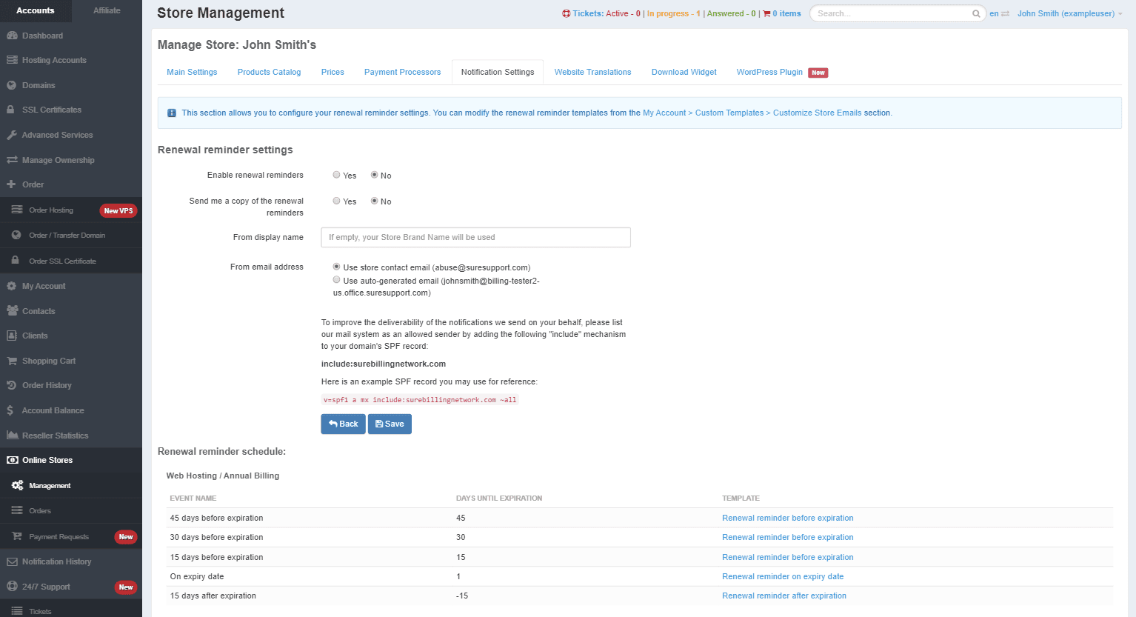Choose Use store contact email option
The height and width of the screenshot is (617, 1136).
pos(336,267)
